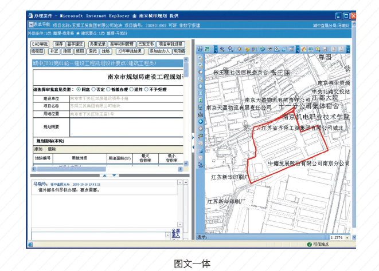Select the zoom-in magnifier tool on map sidebar
Viewport: 379px width, 271px height.
[200, 58]
